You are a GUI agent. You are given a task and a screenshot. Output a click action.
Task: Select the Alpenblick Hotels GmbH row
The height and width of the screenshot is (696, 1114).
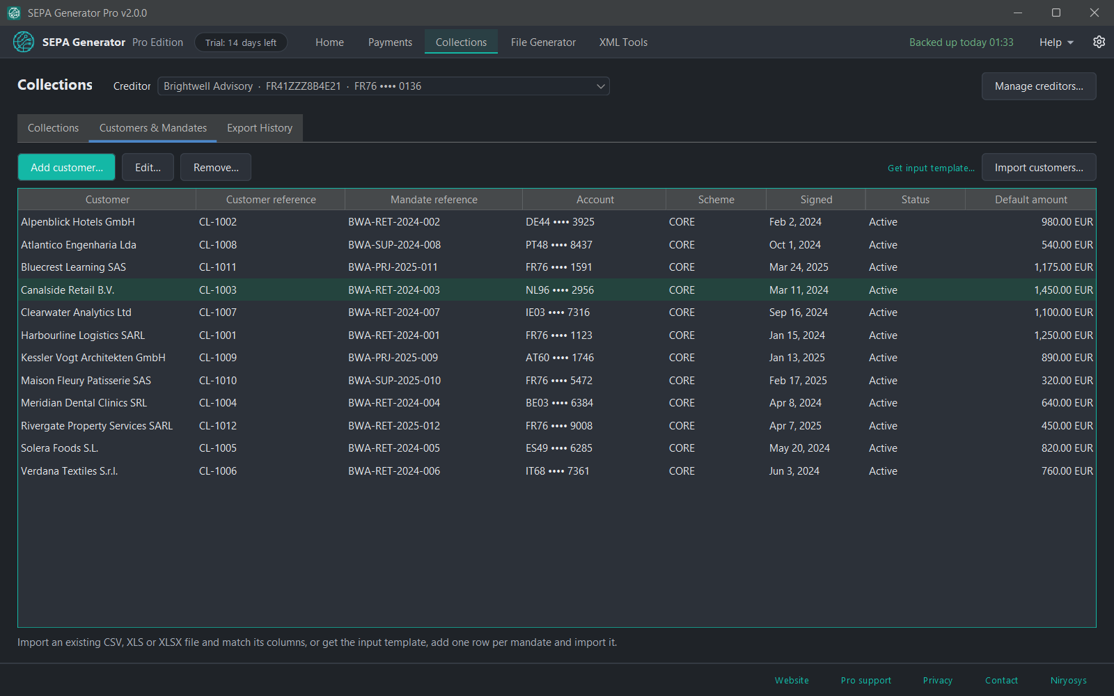(x=557, y=222)
